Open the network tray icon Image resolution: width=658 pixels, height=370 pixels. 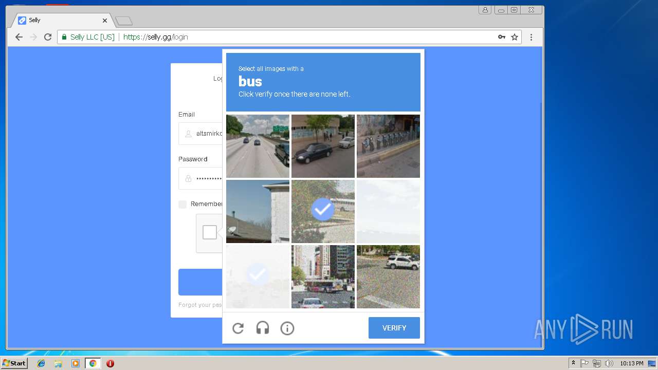[x=597, y=363]
